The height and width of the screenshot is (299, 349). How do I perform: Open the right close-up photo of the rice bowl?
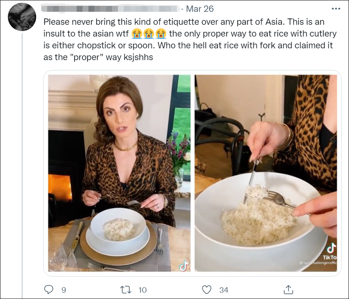266,173
